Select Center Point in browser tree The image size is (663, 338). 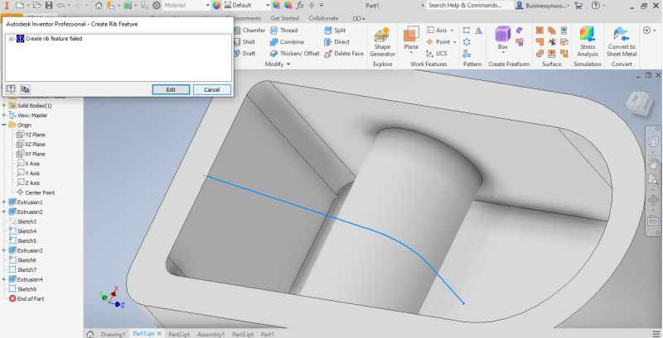pos(36,193)
